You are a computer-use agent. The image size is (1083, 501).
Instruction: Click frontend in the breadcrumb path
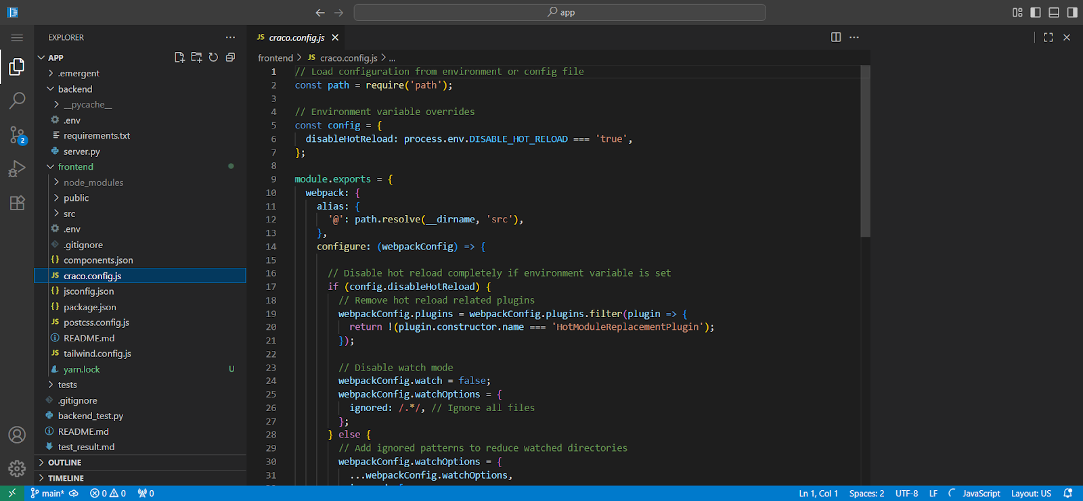coord(275,58)
